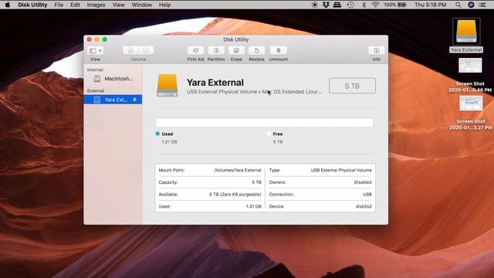Close the Disk Utility window
The image size is (494, 278).
click(90, 39)
